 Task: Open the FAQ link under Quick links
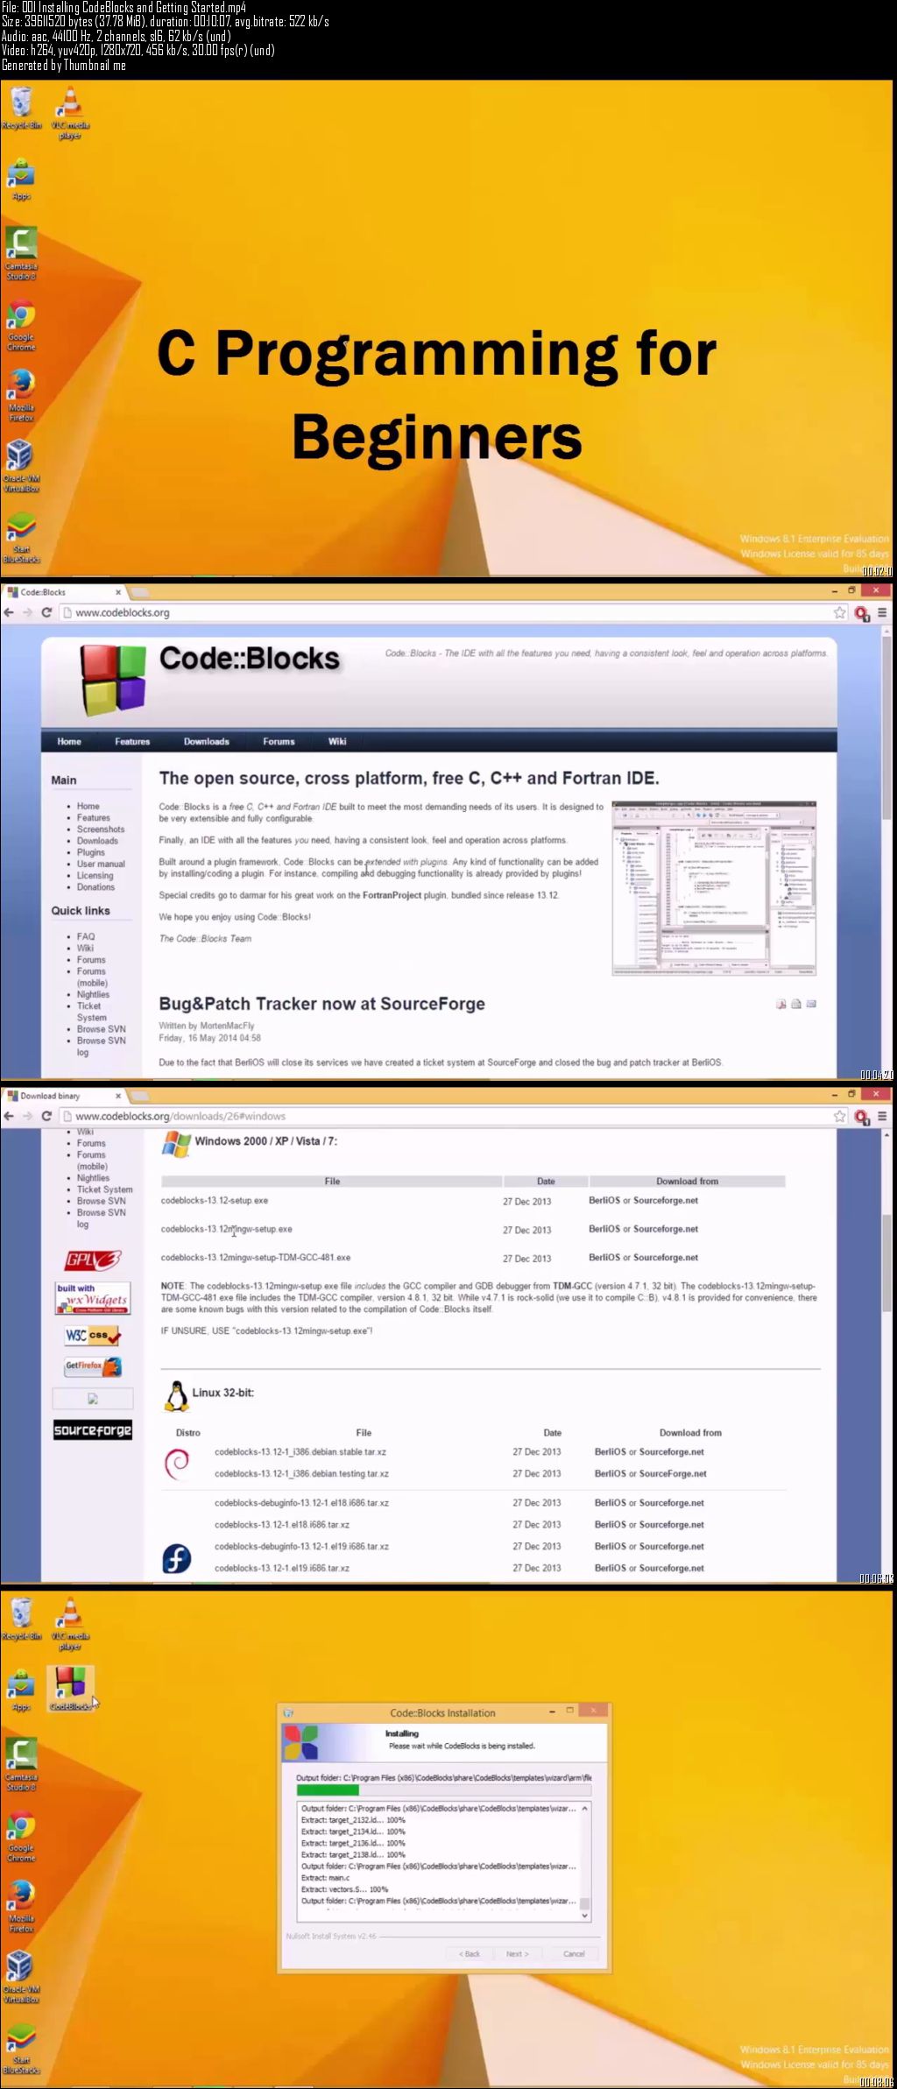click(86, 937)
